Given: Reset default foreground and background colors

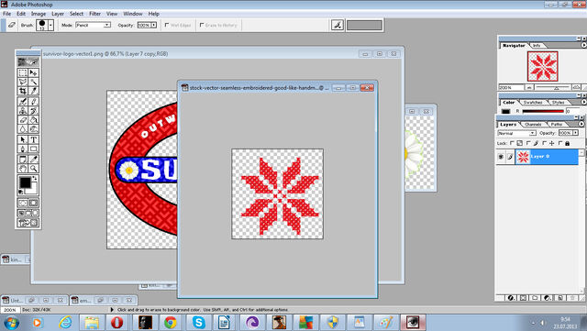Looking at the screenshot, I should 21,192.
